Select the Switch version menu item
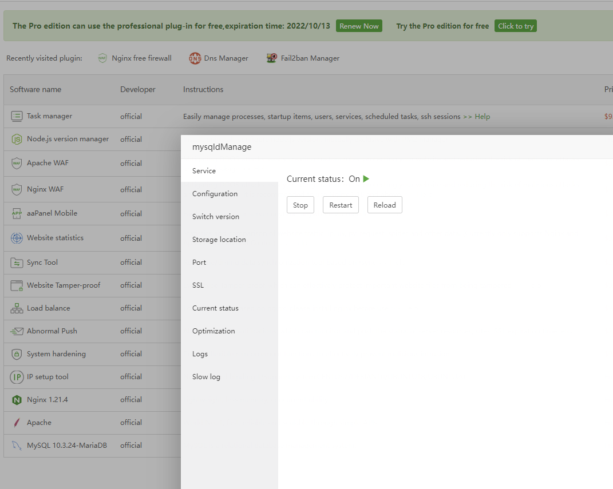Screen dimensions: 613x489 [216, 216]
